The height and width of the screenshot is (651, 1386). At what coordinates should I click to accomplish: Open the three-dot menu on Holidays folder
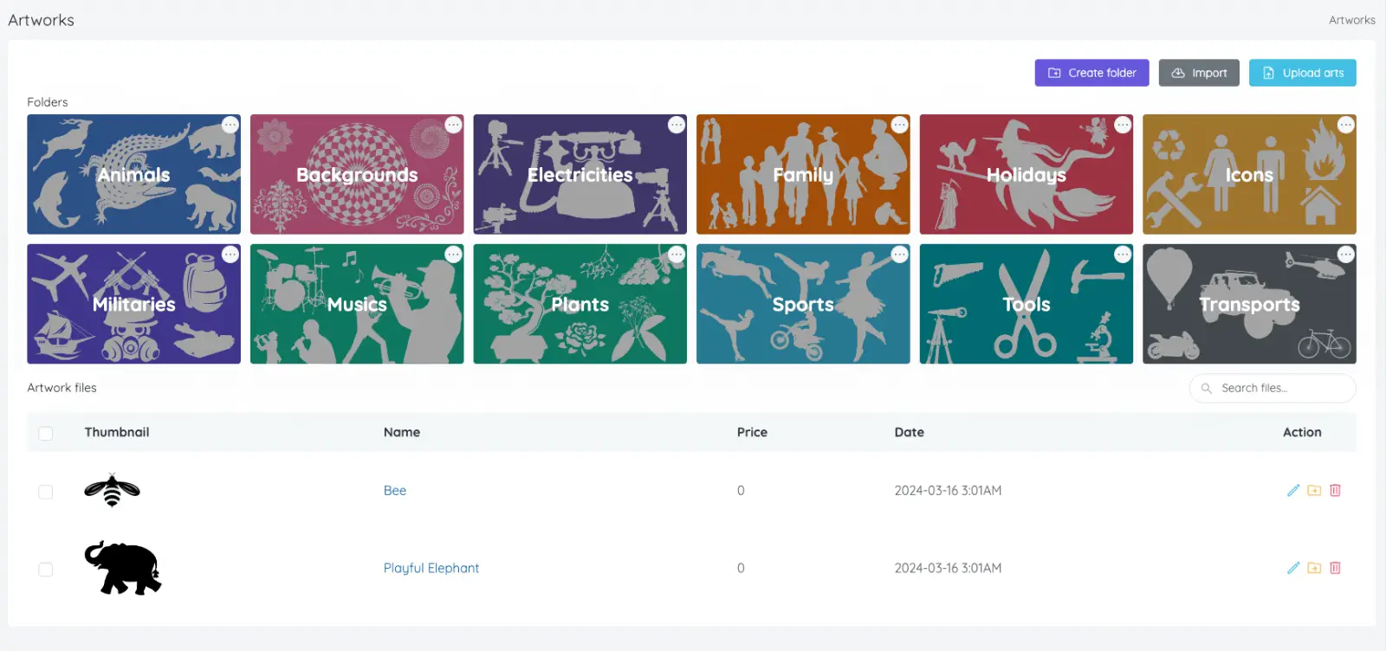pyautogui.click(x=1123, y=125)
